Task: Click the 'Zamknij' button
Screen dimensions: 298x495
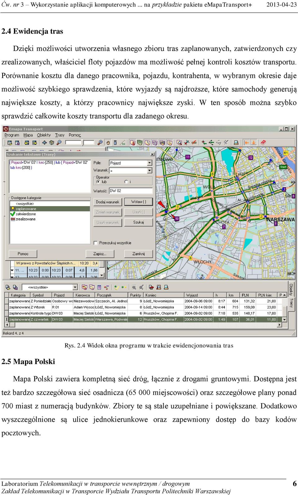Action: click(138, 254)
